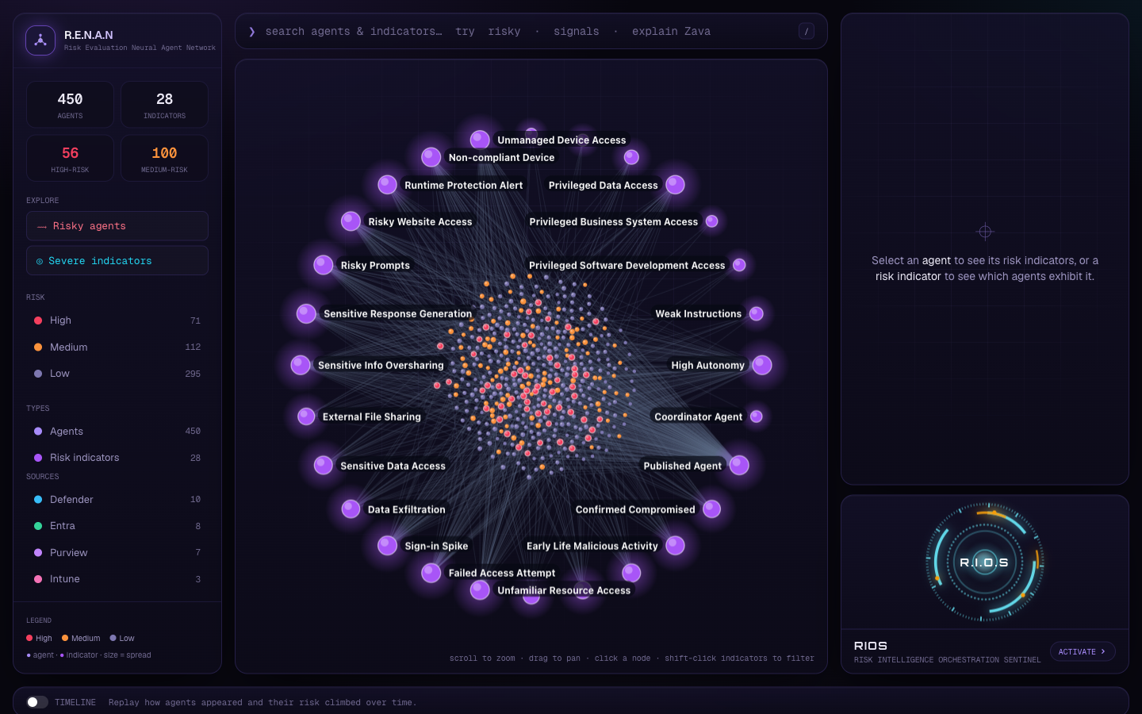Open the Risky agents explore view

[x=117, y=226]
